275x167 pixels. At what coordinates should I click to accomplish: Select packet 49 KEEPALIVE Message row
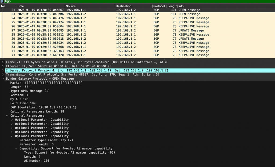[134, 43]
